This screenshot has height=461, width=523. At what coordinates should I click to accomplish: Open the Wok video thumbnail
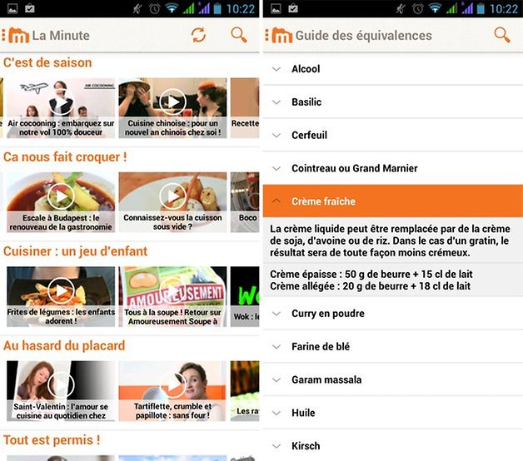click(x=245, y=297)
